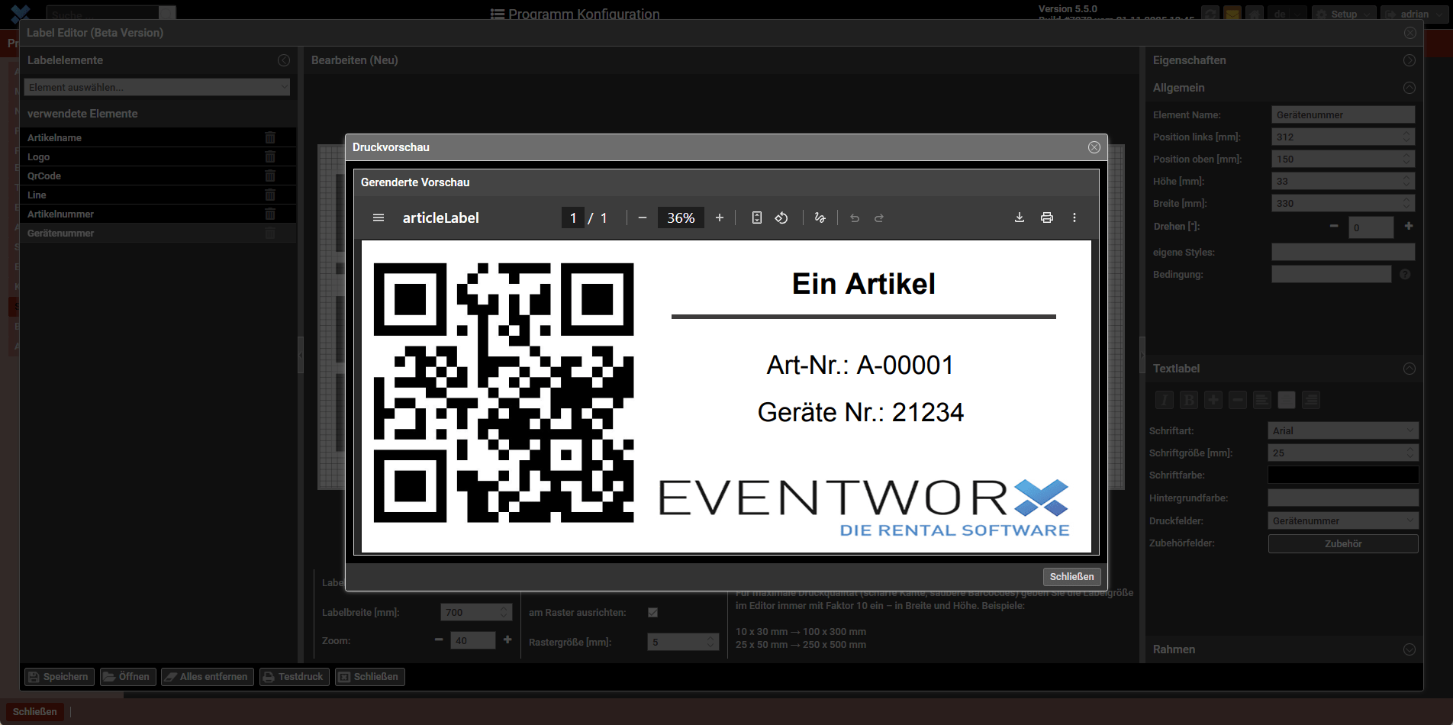Open the PDF viewer sidebar menu
1453x725 pixels.
point(378,217)
